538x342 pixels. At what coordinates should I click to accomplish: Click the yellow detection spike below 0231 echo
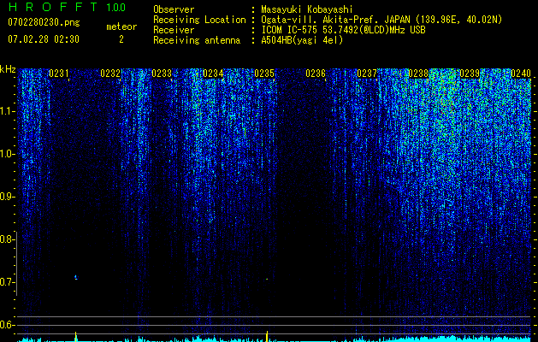click(76, 336)
